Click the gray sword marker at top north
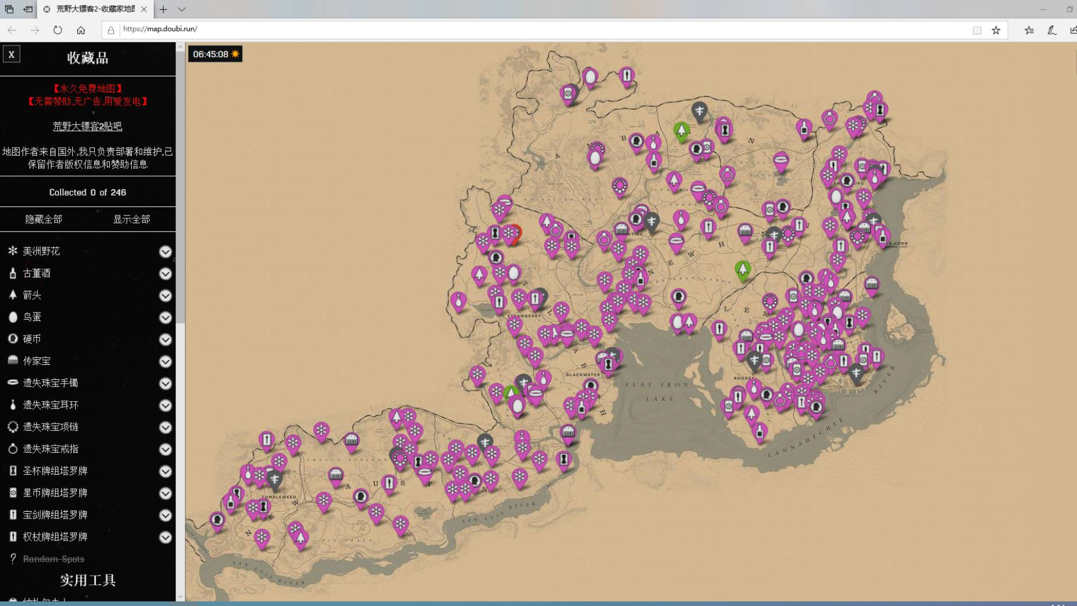This screenshot has width=1077, height=606. tap(699, 111)
